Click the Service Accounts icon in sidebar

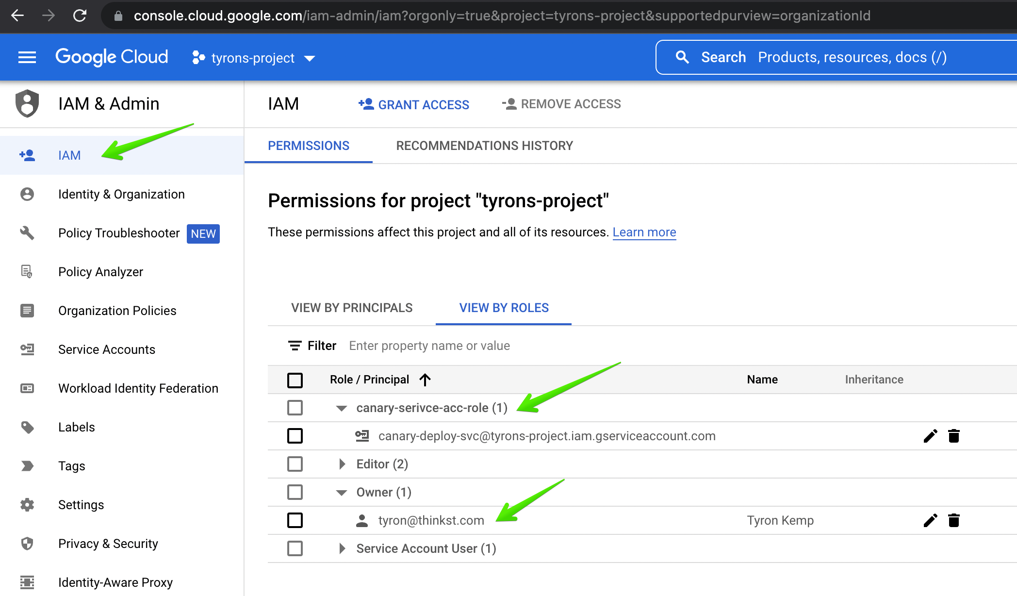tap(27, 349)
